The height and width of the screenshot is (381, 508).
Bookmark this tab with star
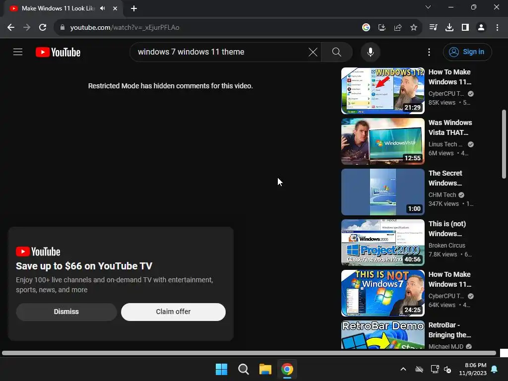click(x=414, y=28)
